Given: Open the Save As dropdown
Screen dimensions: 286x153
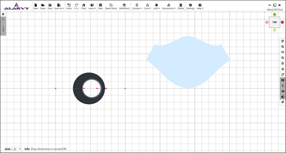Looking at the screenshot, I should [x=59, y=6].
